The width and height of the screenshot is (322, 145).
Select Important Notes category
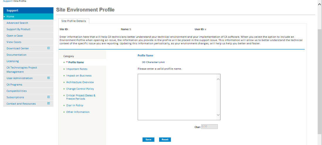[x=77, y=69]
